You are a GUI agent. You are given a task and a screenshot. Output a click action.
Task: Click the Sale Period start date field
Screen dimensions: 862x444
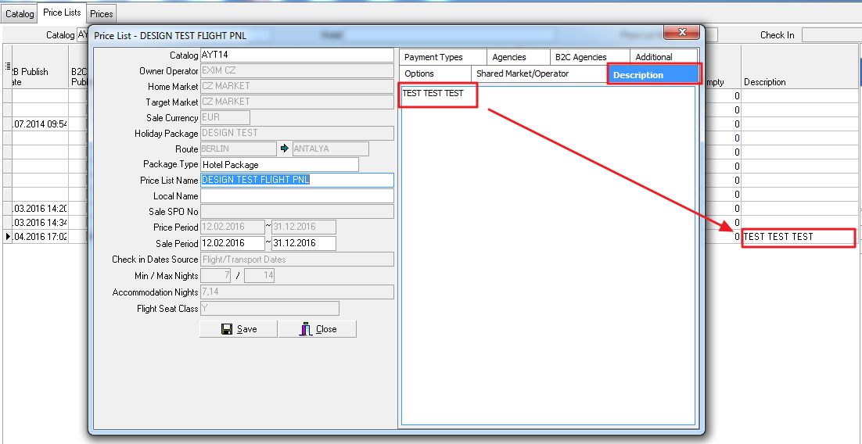click(x=232, y=243)
